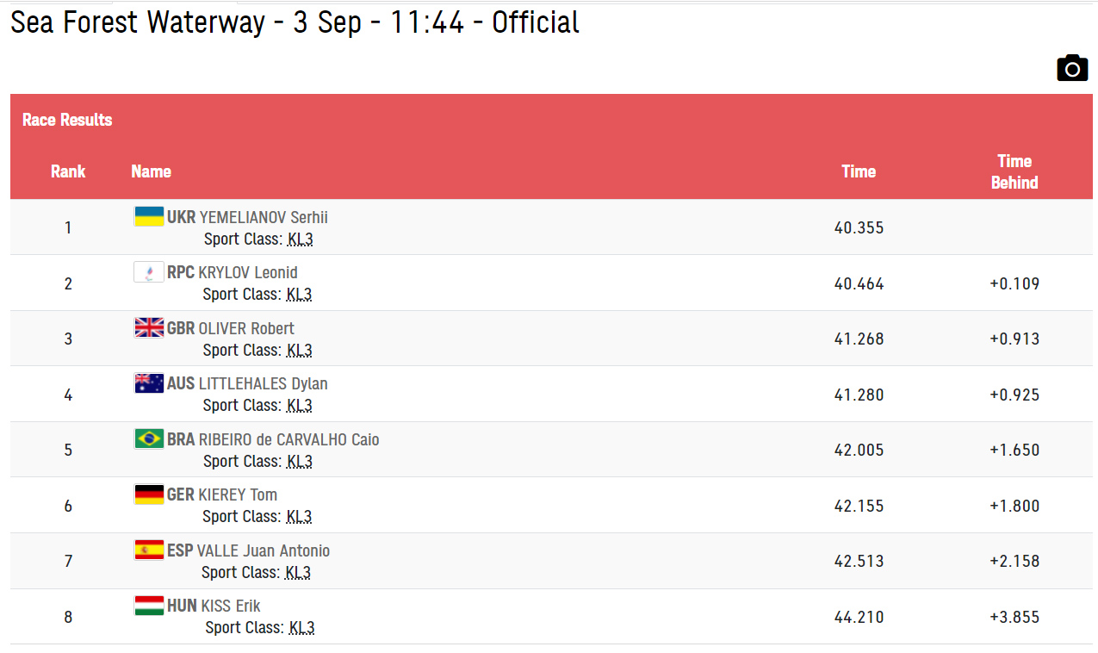This screenshot has width=1098, height=653.
Task: Click the Time column header
Action: tap(859, 171)
